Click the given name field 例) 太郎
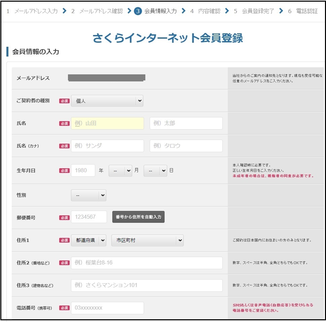This screenshot has height=322, width=326. [x=186, y=123]
